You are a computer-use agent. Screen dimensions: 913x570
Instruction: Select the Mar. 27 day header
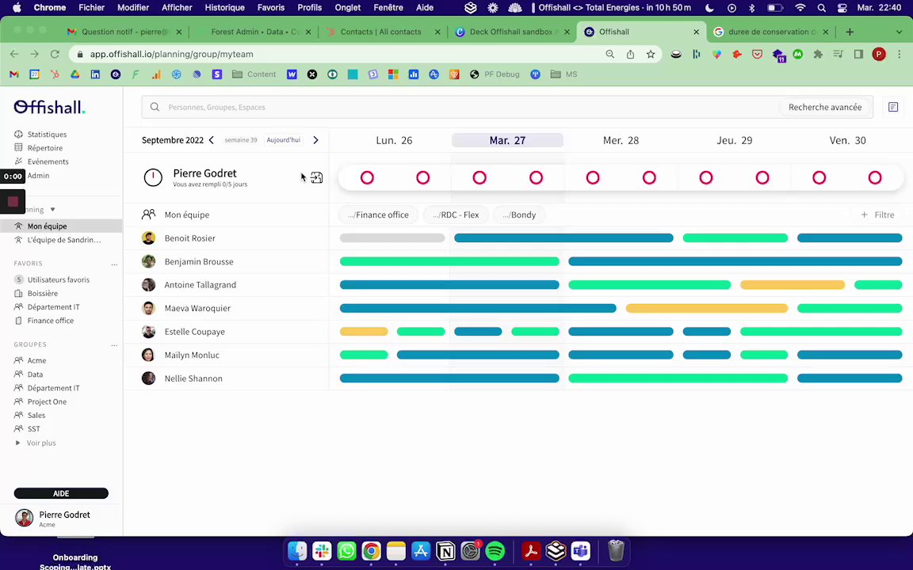(x=507, y=140)
